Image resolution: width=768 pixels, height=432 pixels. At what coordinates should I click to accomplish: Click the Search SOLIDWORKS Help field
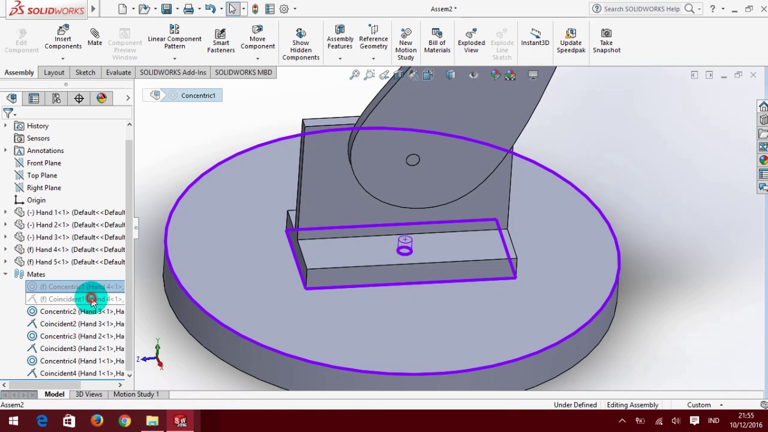pyautogui.click(x=642, y=9)
